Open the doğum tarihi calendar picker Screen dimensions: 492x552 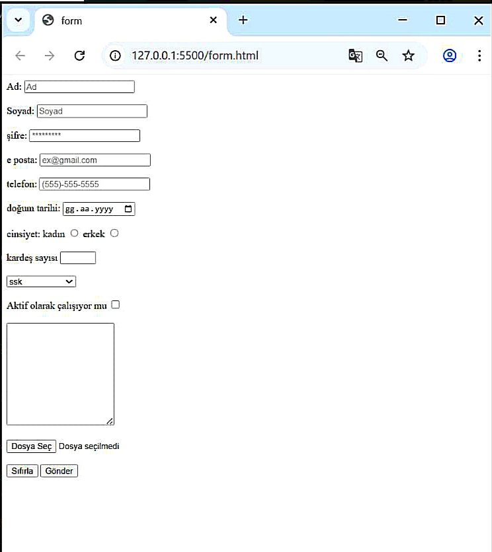tap(128, 209)
